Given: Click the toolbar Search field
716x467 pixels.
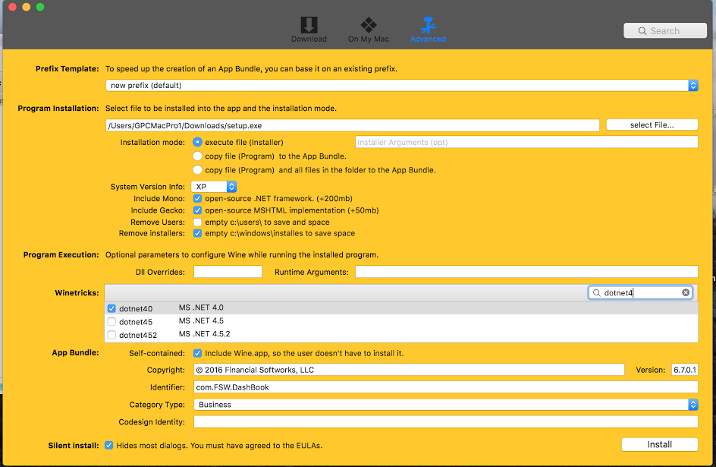Looking at the screenshot, I should 665,30.
